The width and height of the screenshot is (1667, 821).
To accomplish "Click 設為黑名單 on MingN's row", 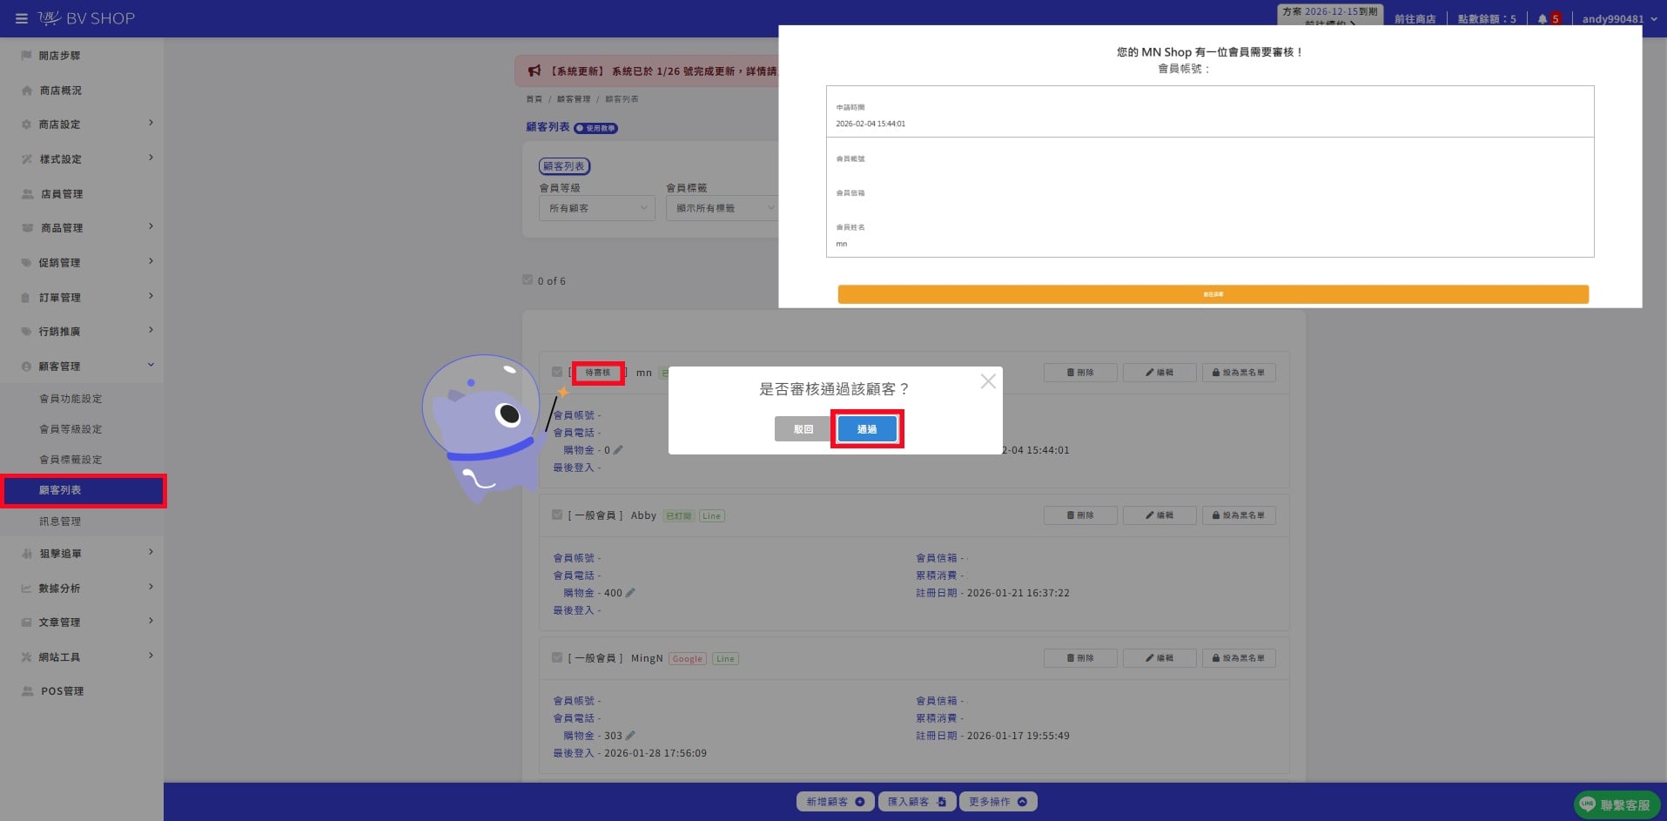I will click(x=1239, y=658).
